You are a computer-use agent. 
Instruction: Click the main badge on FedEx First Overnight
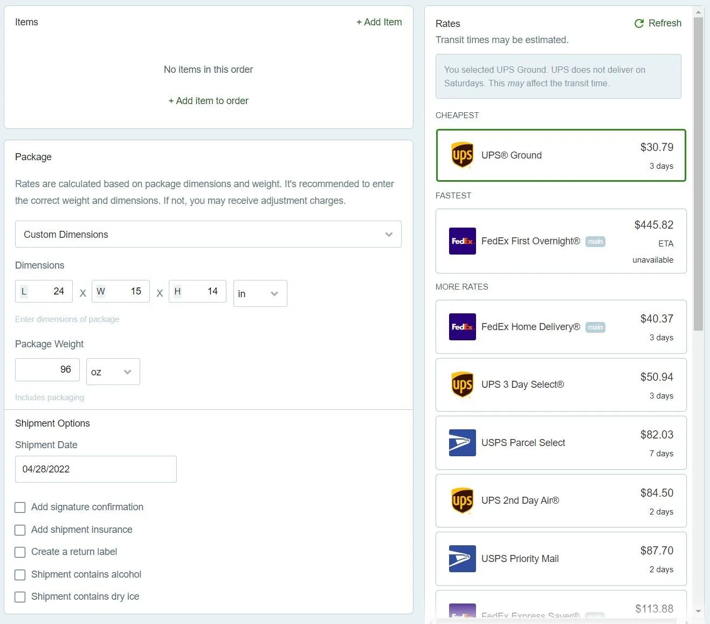(595, 242)
